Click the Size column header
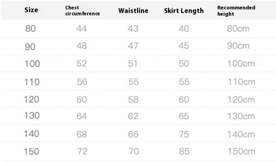 click(x=31, y=10)
